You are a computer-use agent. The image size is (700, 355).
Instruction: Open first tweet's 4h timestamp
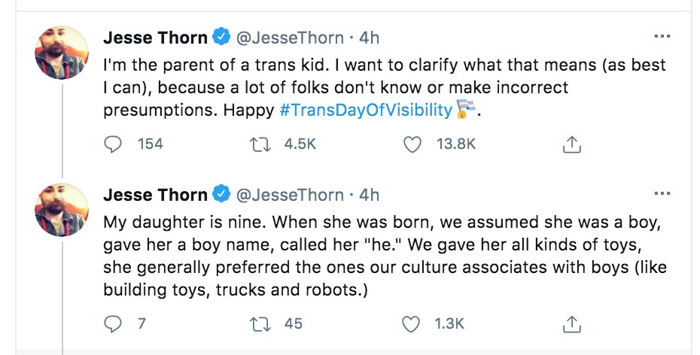[x=369, y=37]
